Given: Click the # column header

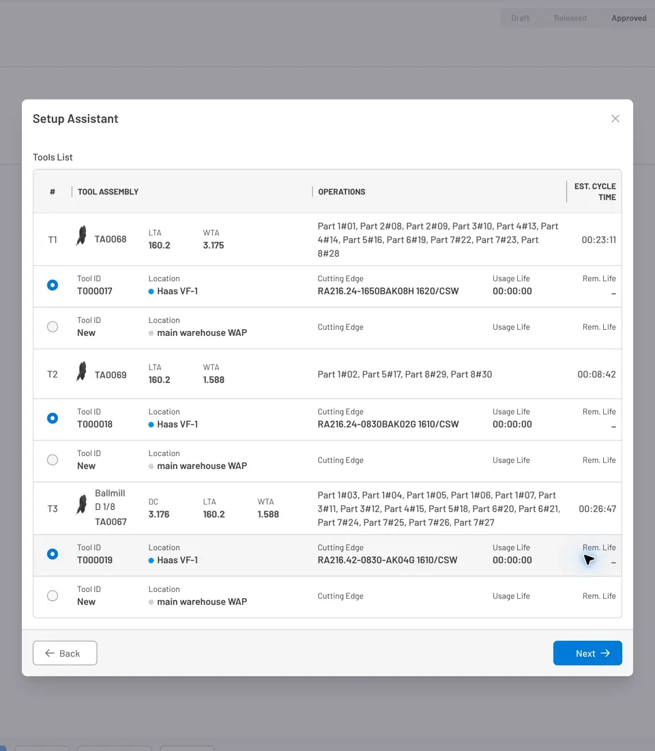Looking at the screenshot, I should point(53,192).
